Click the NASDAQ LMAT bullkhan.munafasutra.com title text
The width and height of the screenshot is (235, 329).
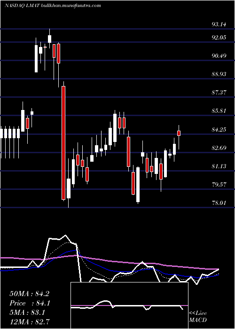(53, 6)
